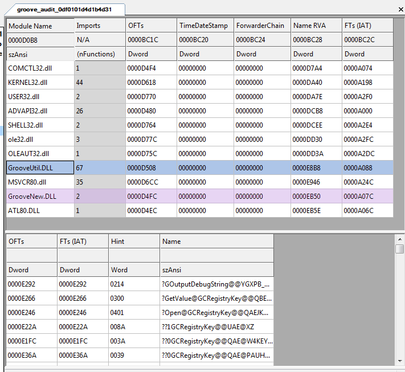Image resolution: width=405 pixels, height=372 pixels.
Task: Click Name RVA value 0000EB5E
Action: pos(316,210)
